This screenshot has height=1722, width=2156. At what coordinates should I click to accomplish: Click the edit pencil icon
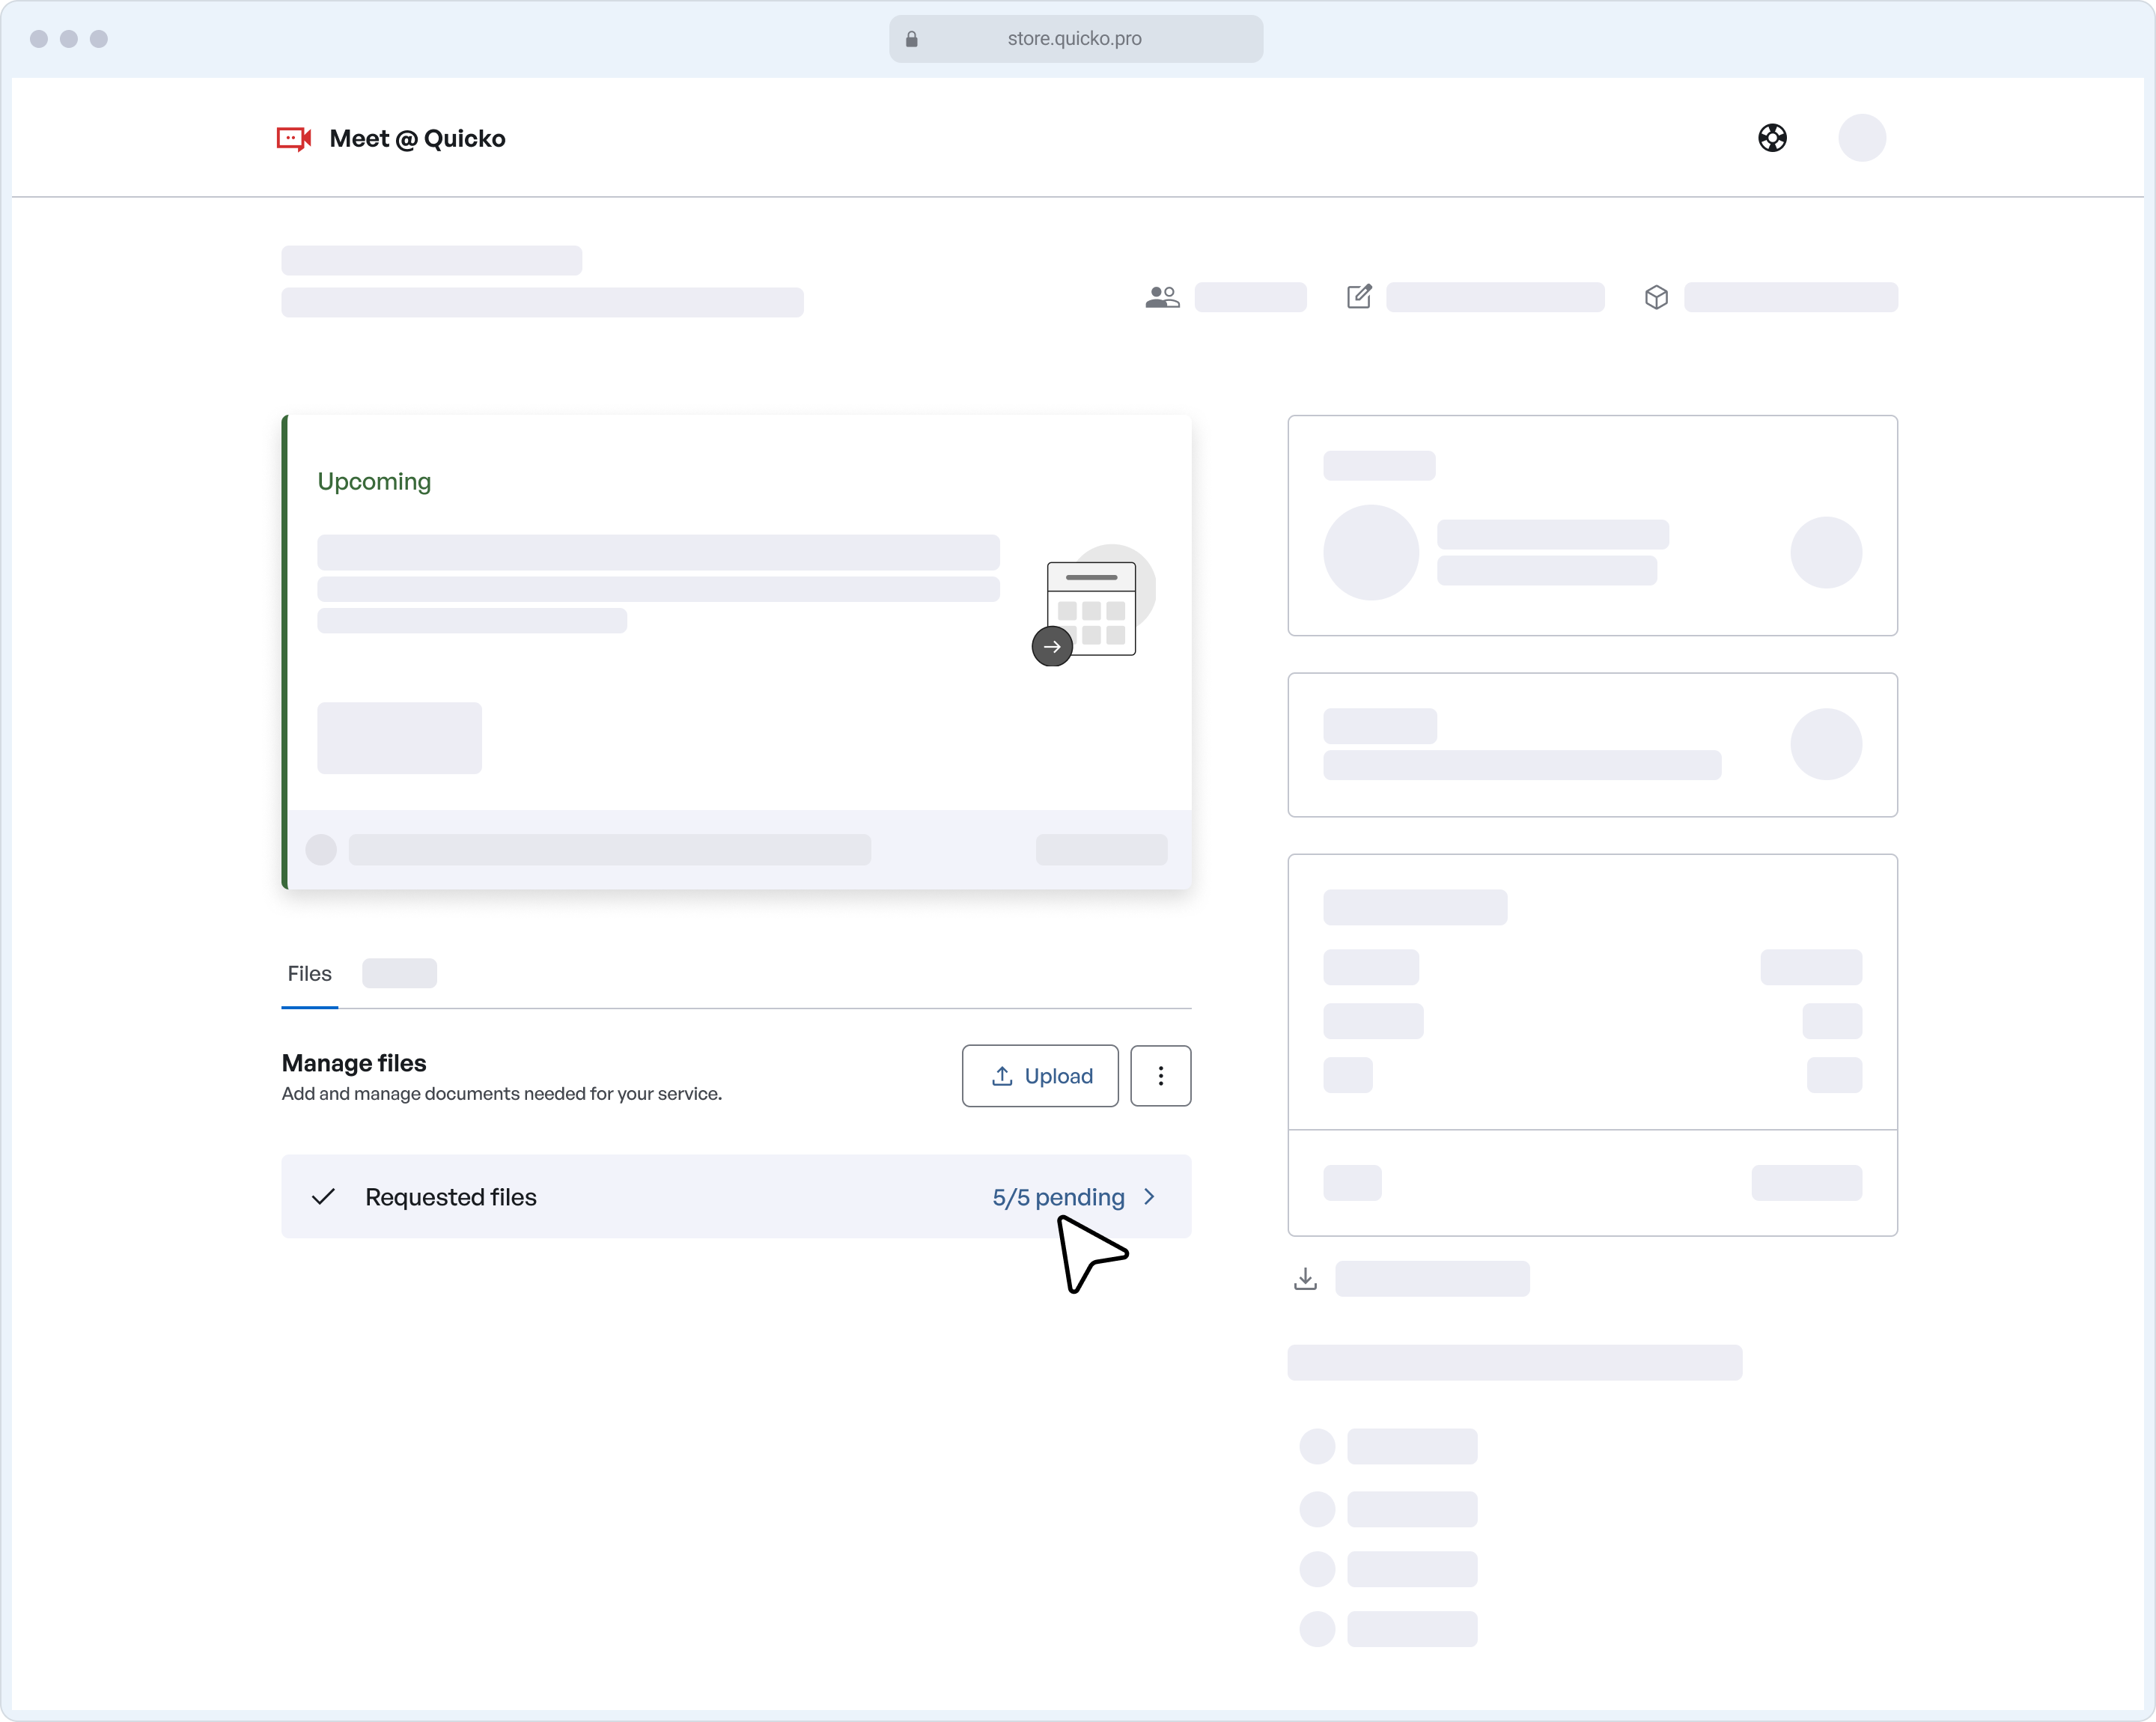pyautogui.click(x=1359, y=296)
